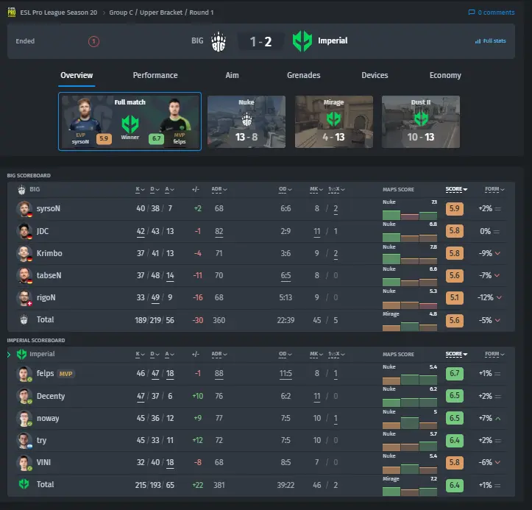The width and height of the screenshot is (532, 510).
Task: Click syrsoN's maps score bar chart
Action: (x=410, y=215)
